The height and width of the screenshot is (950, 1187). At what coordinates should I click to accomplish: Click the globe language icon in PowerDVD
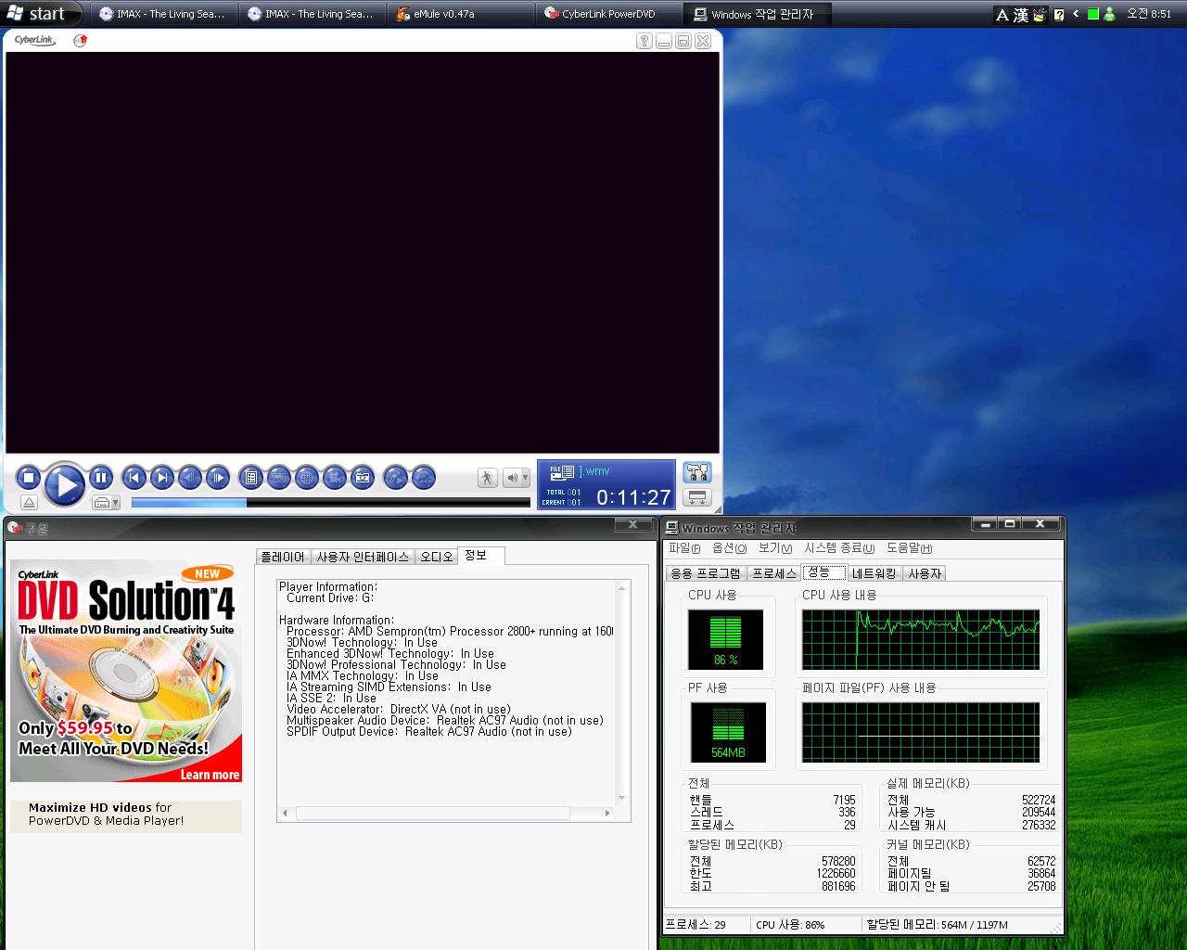coord(307,478)
